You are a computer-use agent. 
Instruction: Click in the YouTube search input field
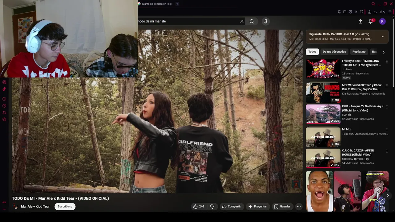(x=188, y=21)
